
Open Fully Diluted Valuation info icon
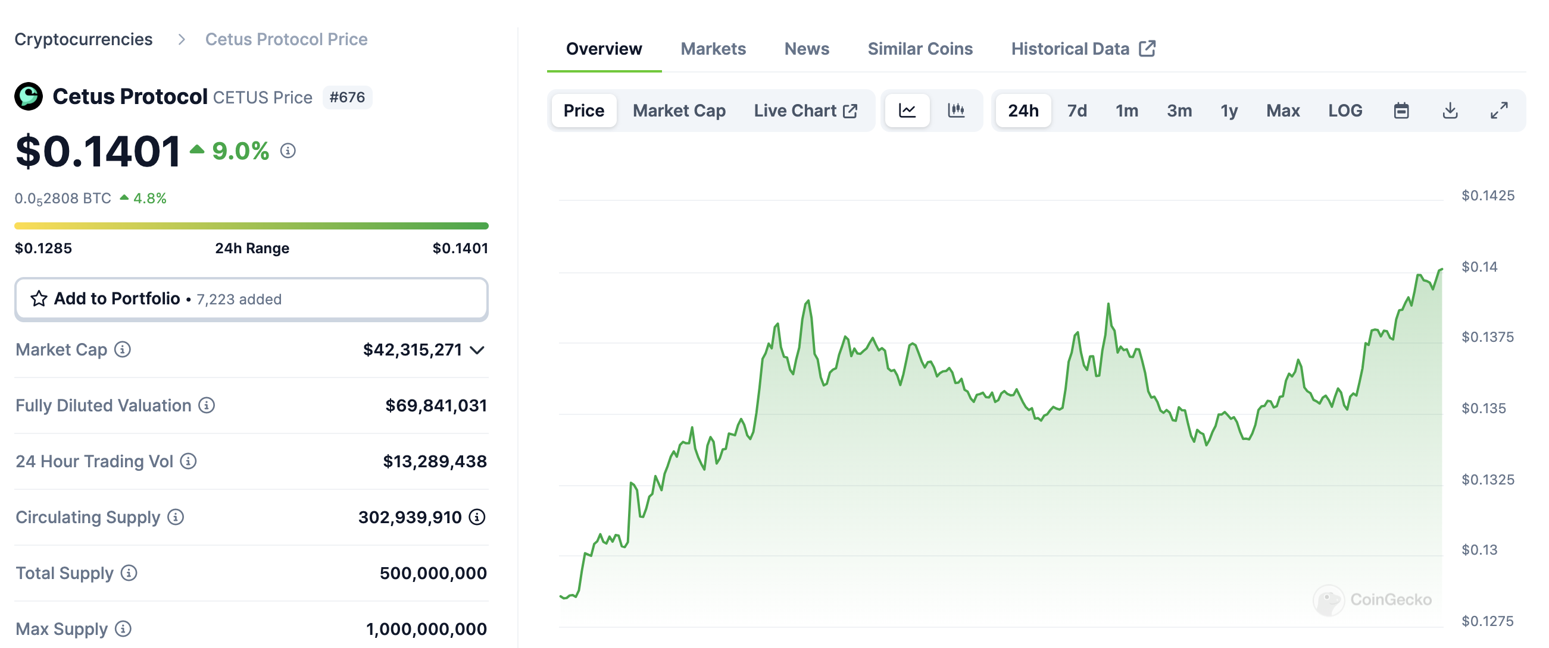(x=207, y=405)
